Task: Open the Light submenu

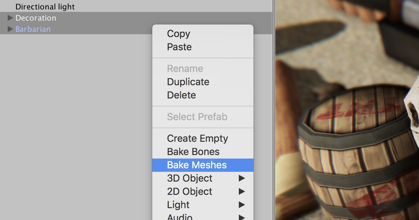Action: tap(203, 205)
